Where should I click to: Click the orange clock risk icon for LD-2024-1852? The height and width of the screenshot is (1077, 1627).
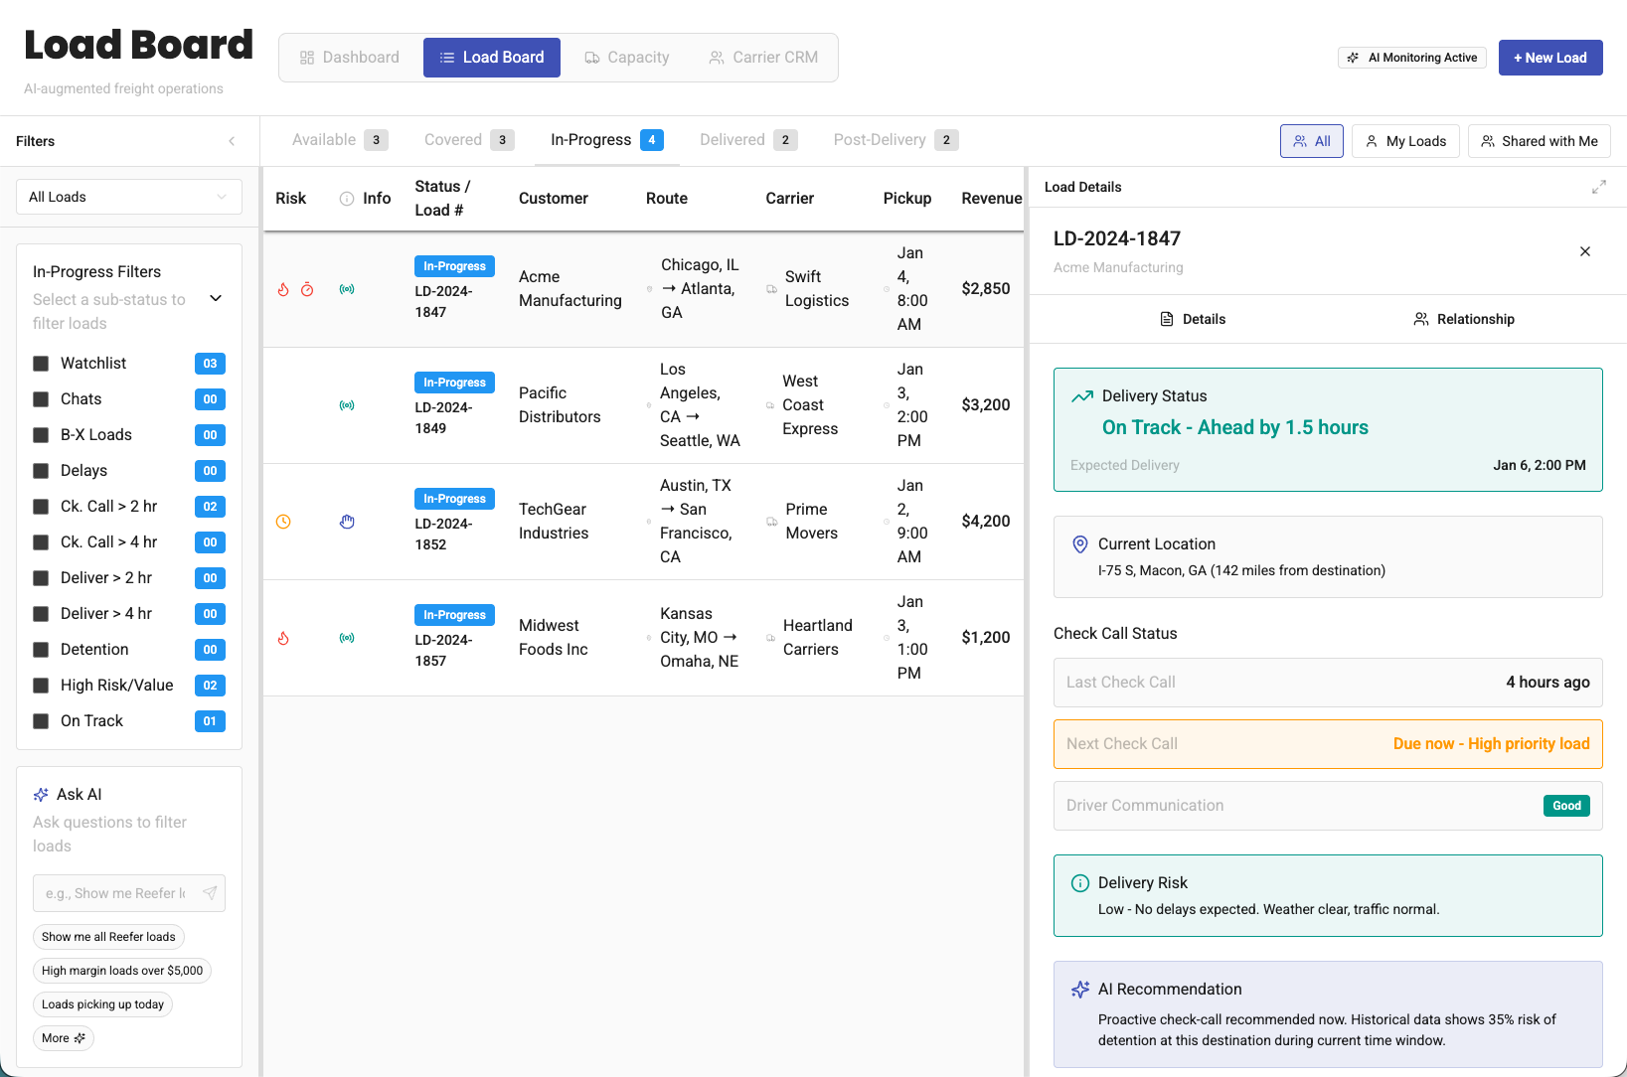(283, 522)
